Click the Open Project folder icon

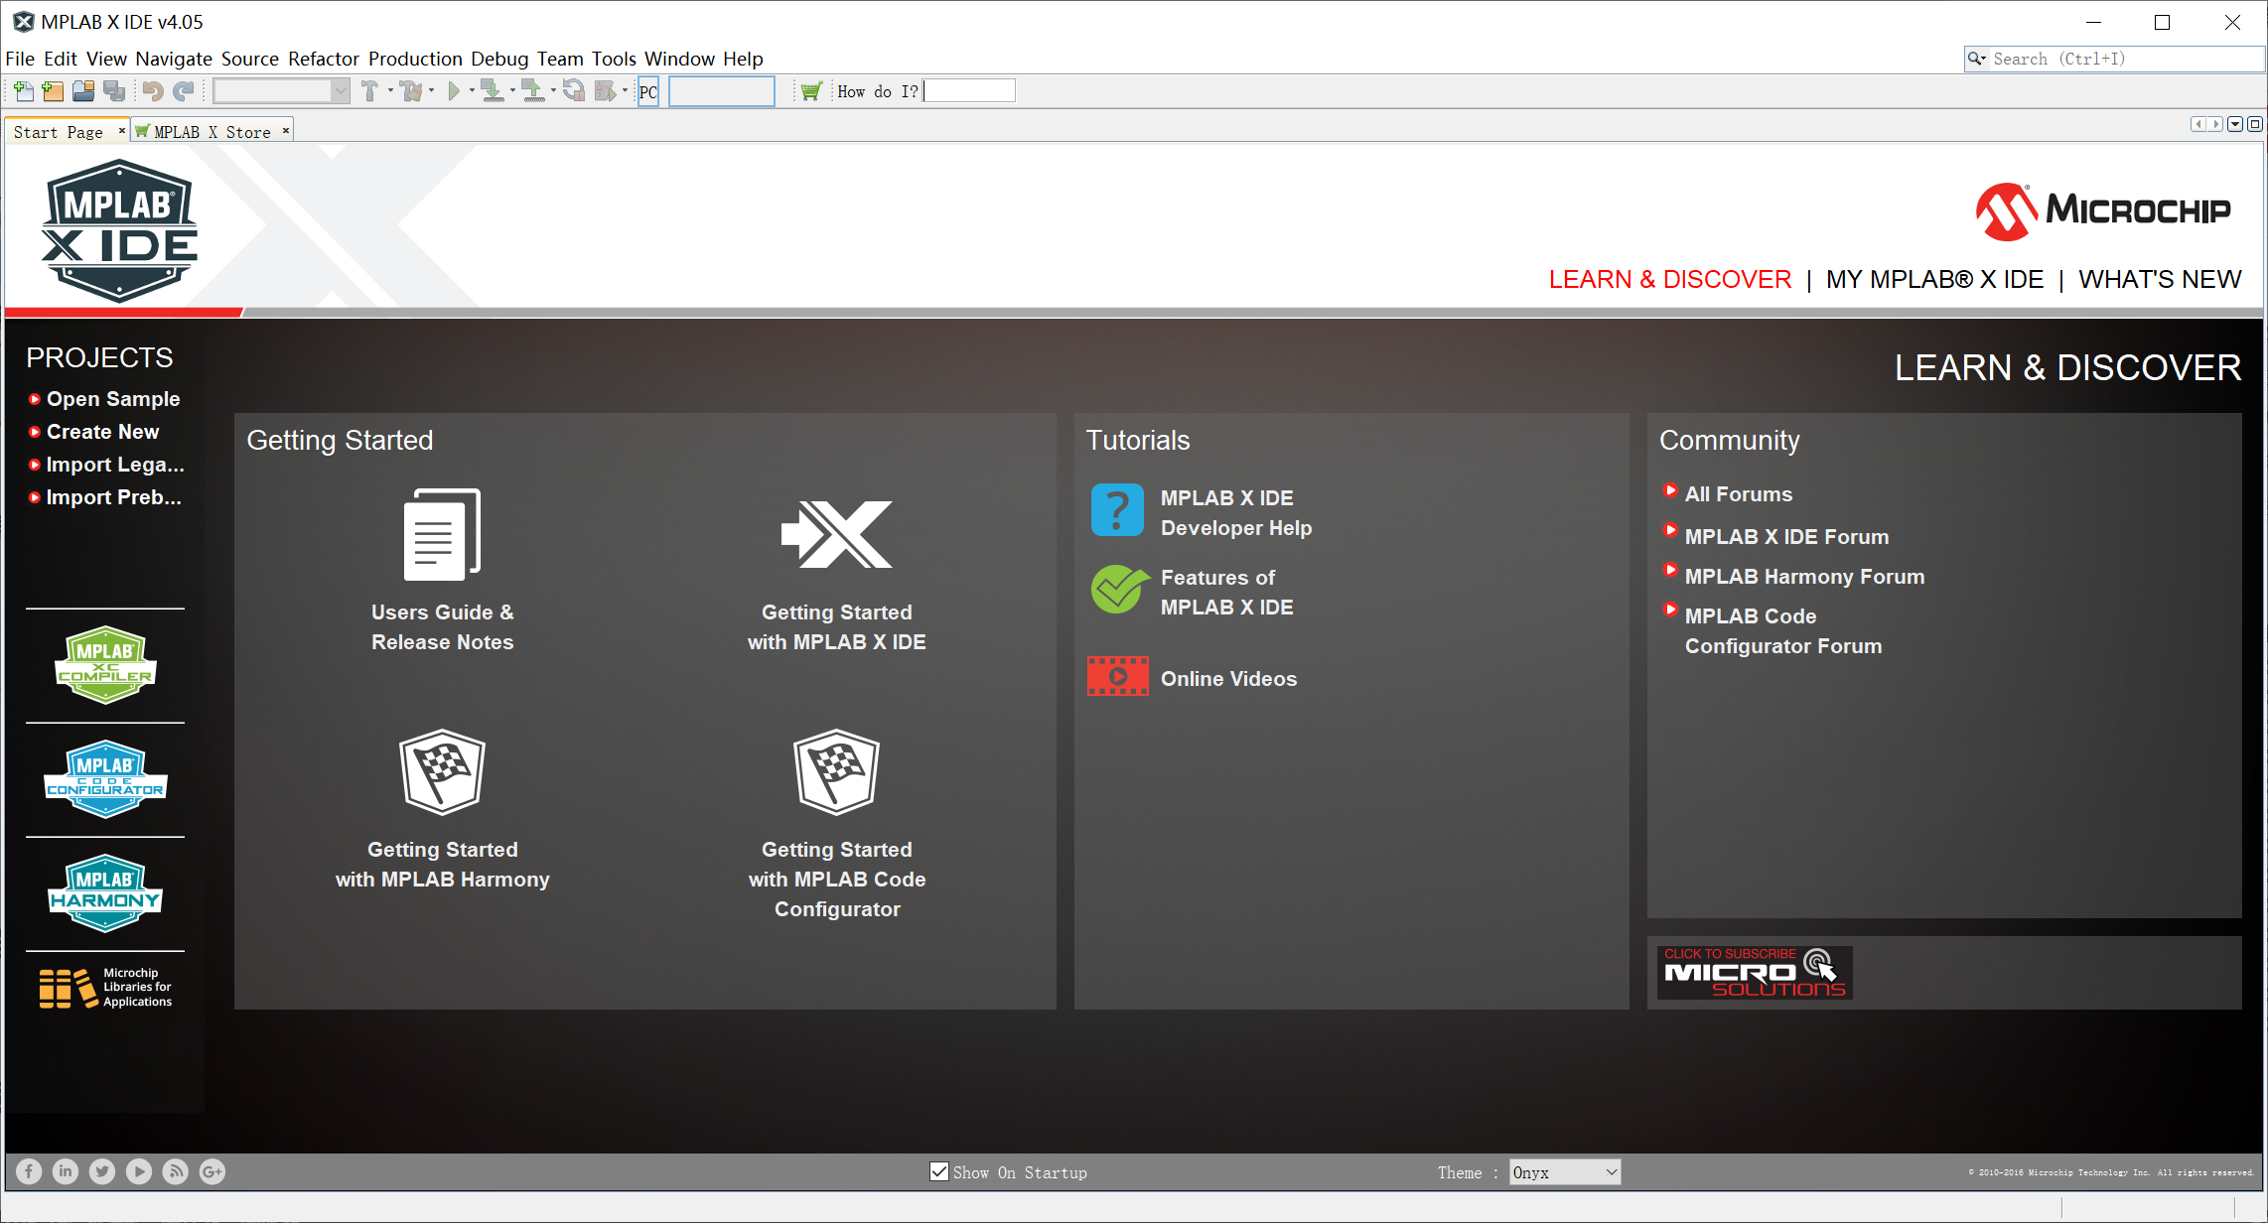click(83, 92)
